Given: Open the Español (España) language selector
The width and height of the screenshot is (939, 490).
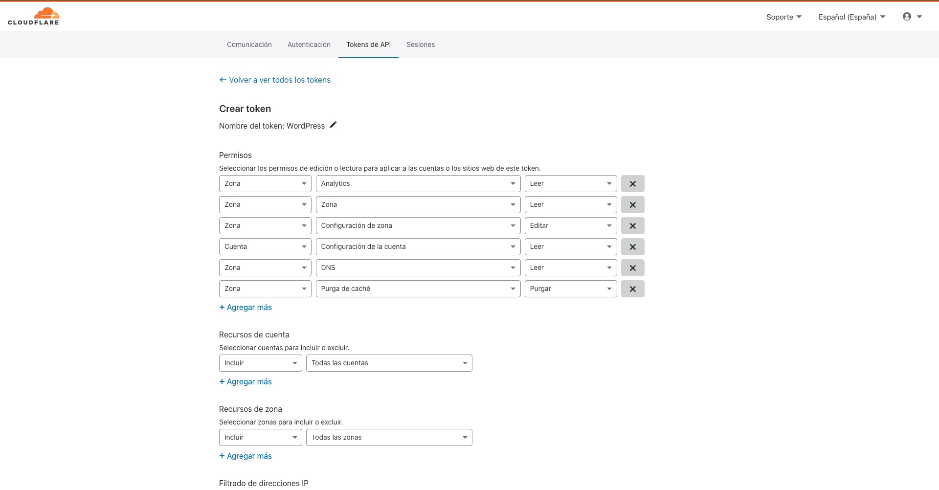Looking at the screenshot, I should 851,17.
